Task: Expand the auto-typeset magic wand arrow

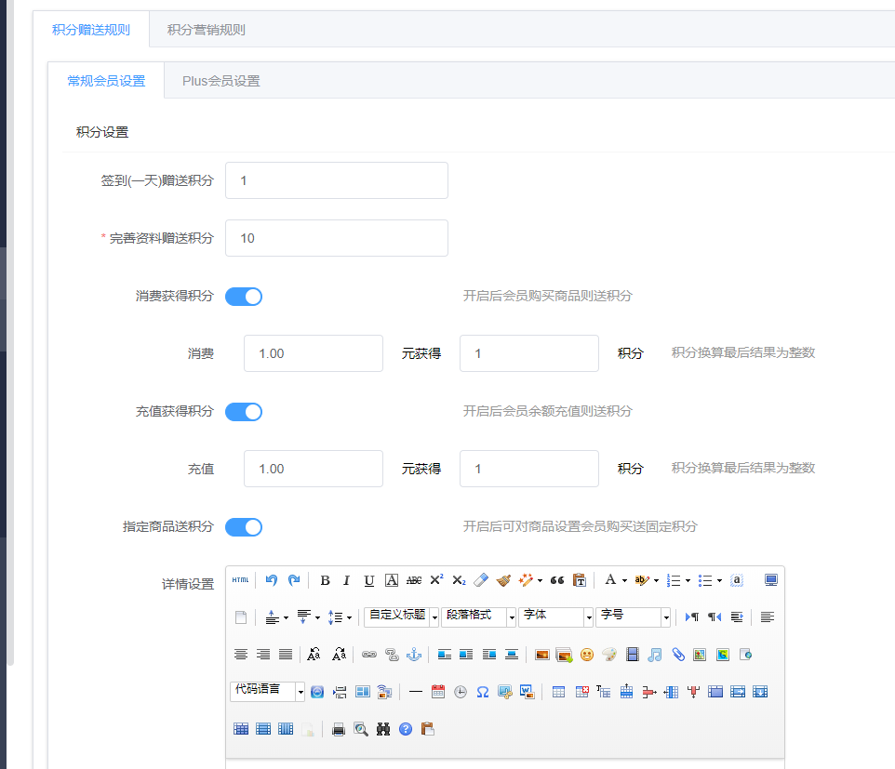Action: point(540,581)
